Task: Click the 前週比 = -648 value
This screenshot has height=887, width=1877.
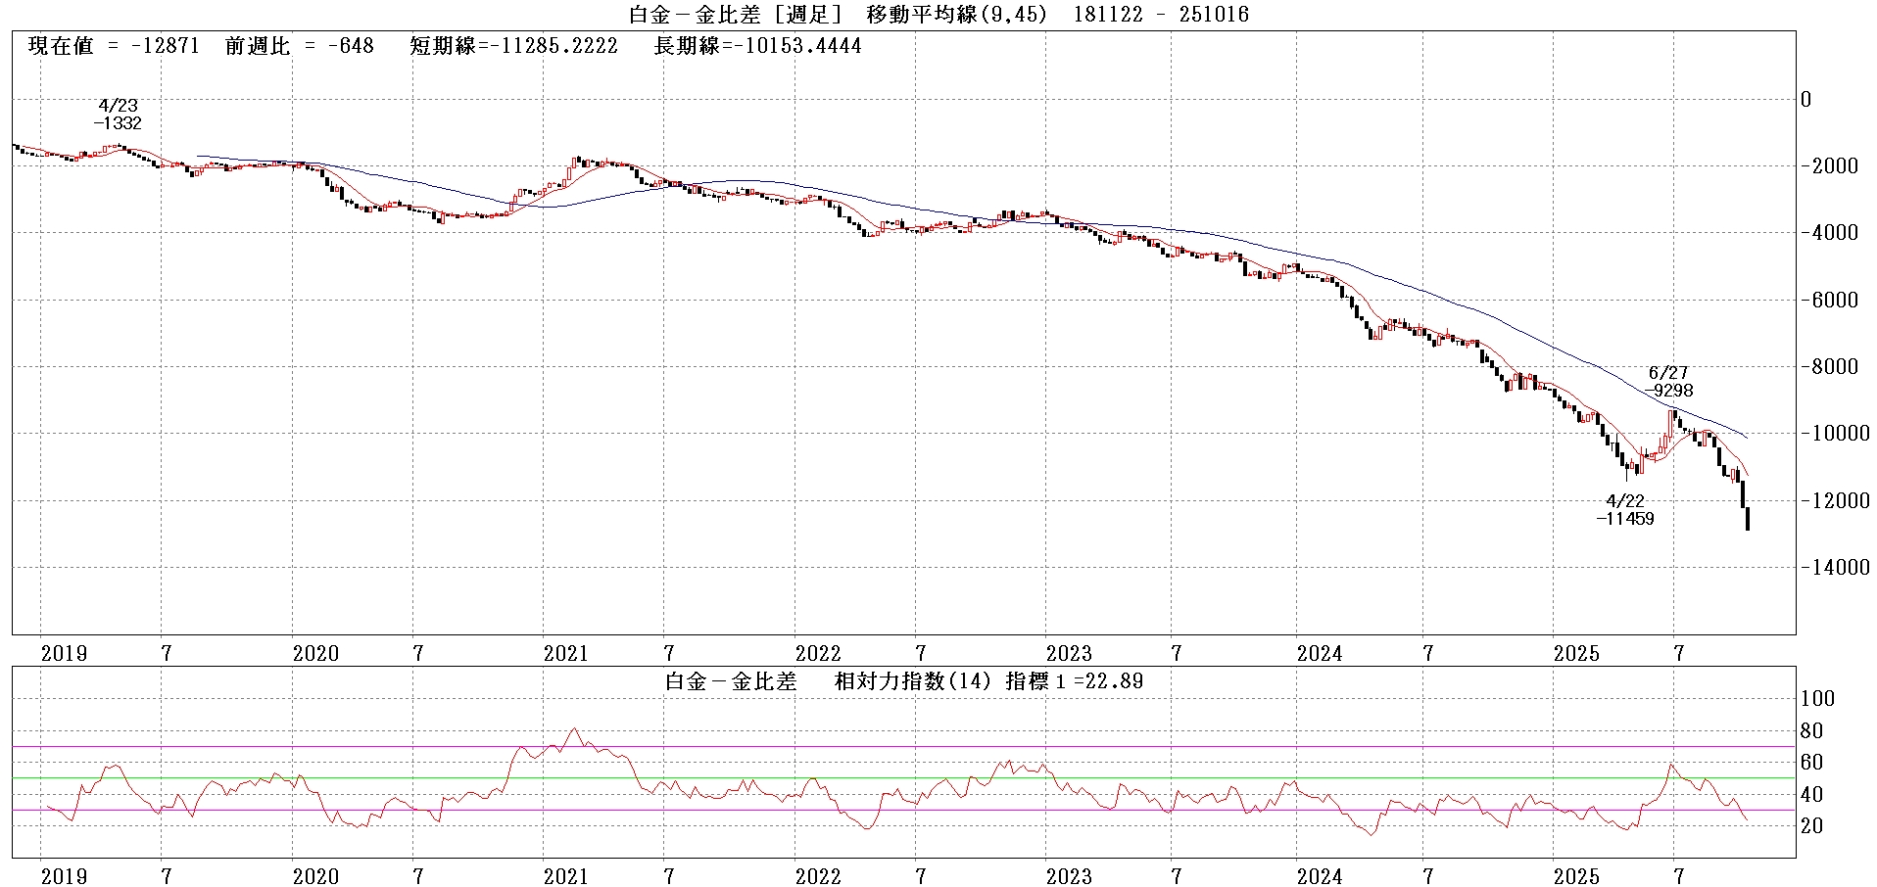Action: pyautogui.click(x=299, y=46)
